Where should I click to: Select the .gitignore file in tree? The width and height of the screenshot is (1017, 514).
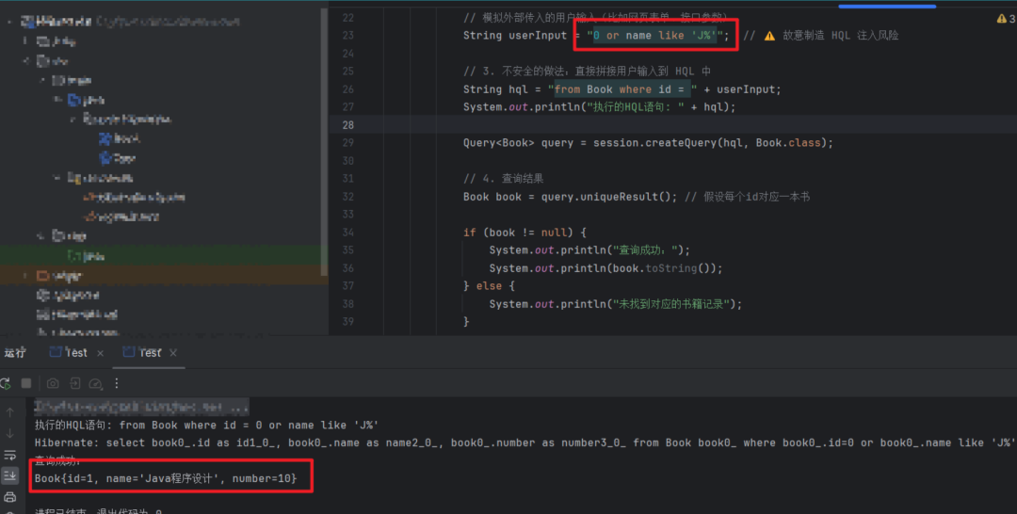pos(68,296)
